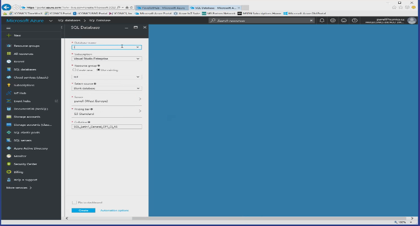The width and height of the screenshot is (420, 226).
Task: Click the user account avatar
Action: pos(411,21)
